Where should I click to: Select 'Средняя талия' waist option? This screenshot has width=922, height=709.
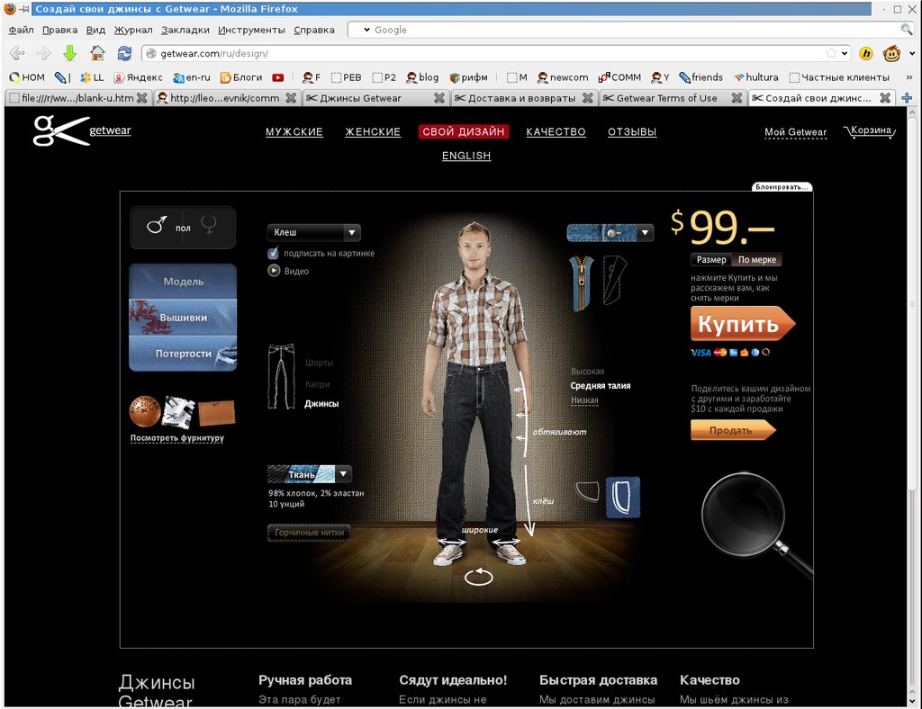(x=601, y=385)
